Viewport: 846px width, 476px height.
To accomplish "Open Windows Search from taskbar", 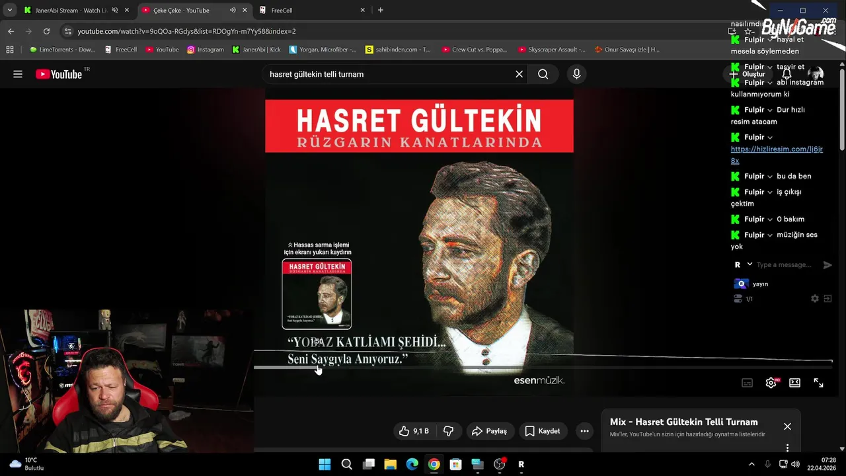I will (346, 464).
